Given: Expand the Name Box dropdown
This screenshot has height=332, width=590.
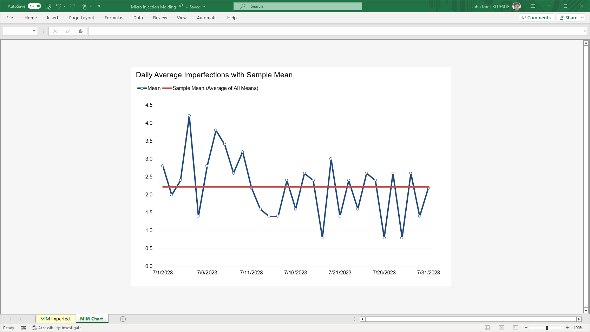Looking at the screenshot, I should (34, 31).
